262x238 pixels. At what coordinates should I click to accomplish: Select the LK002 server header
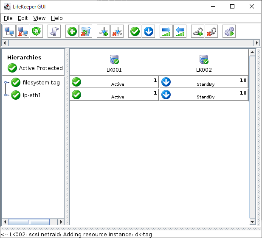click(204, 63)
